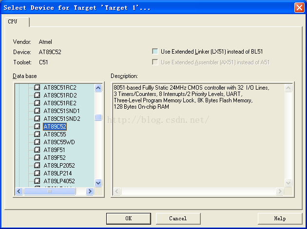Click description pane scroll-right arrow
The image size is (307, 229).
click(280, 191)
